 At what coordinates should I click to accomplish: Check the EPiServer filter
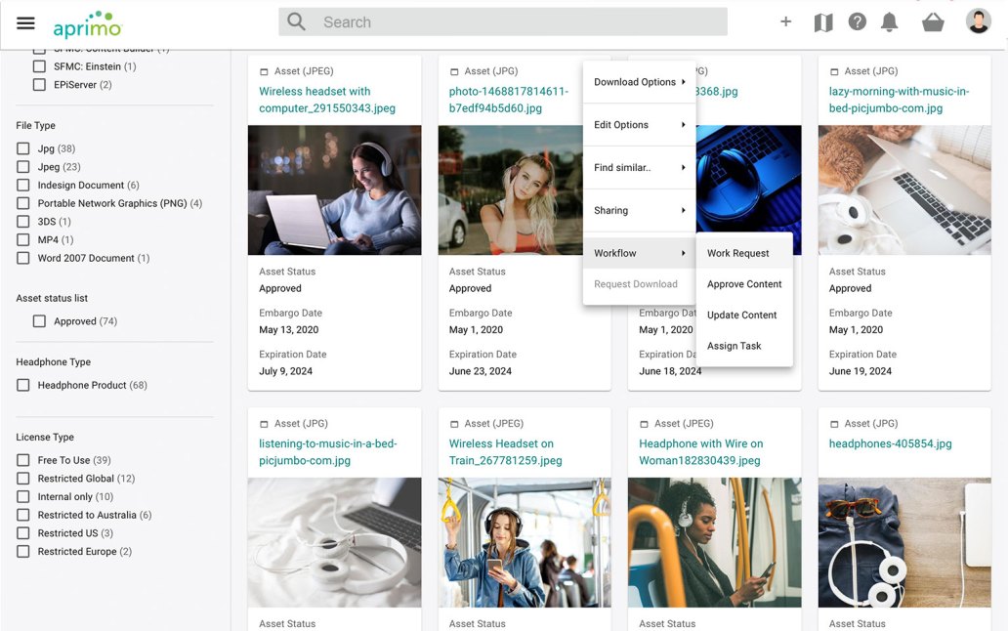tap(39, 85)
